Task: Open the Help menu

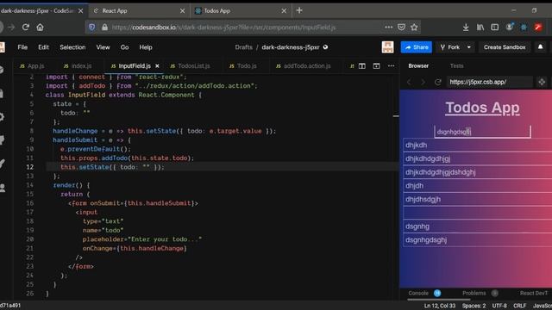Action: tap(146, 47)
